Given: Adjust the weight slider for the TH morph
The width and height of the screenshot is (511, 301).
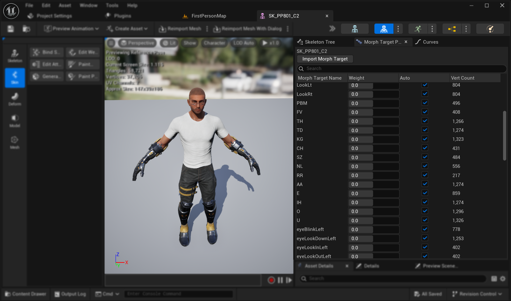Looking at the screenshot, I should coord(373,121).
